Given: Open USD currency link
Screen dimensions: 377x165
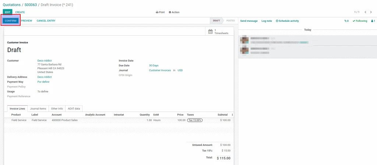Looking at the screenshot, I should point(180,70).
